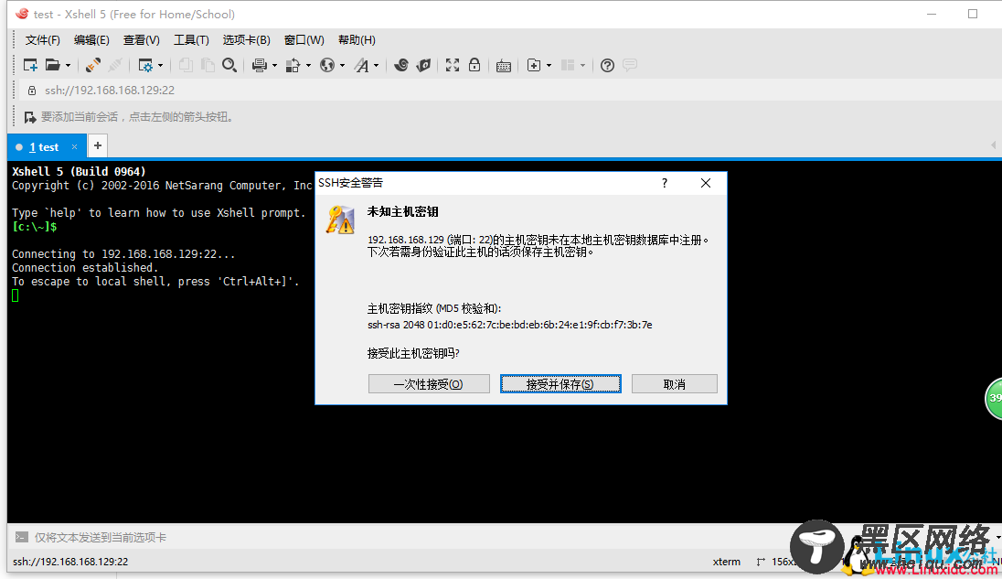Click the connect plug icon
Image resolution: width=1002 pixels, height=579 pixels.
[92, 65]
